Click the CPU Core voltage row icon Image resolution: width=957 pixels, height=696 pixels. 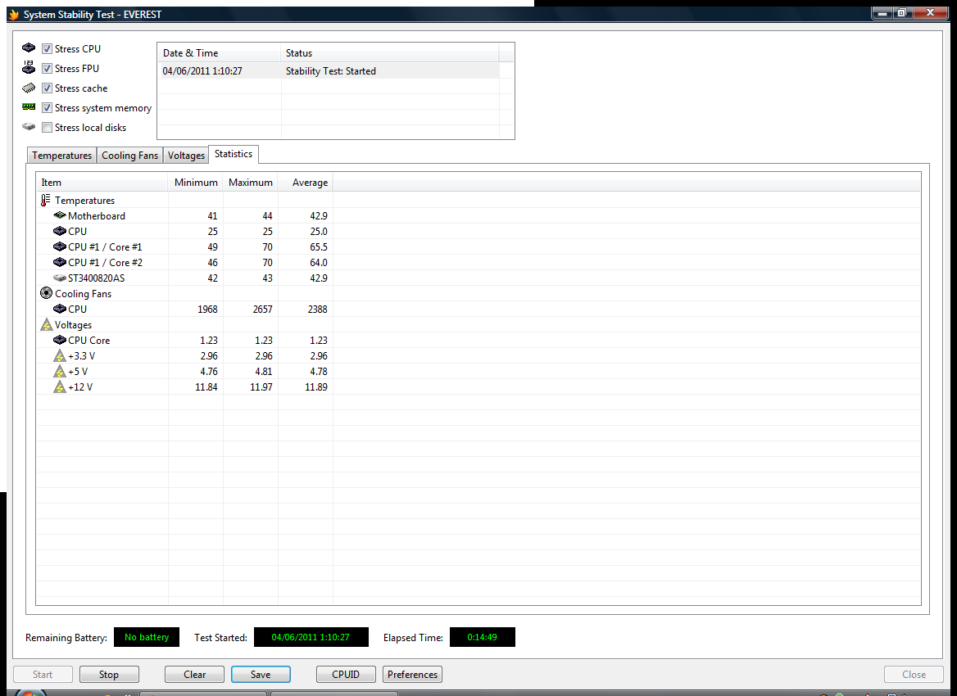59,340
